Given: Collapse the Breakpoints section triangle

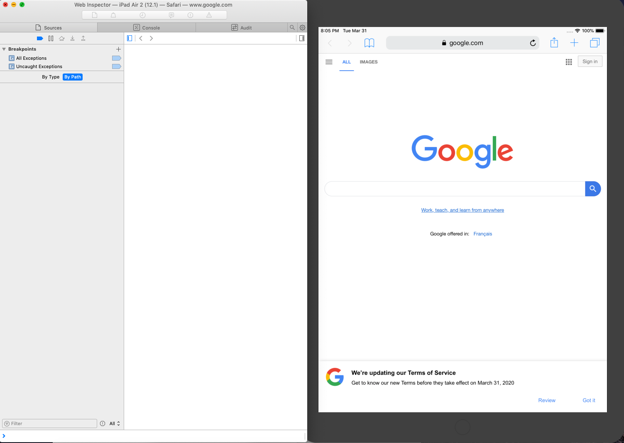Looking at the screenshot, I should point(4,49).
